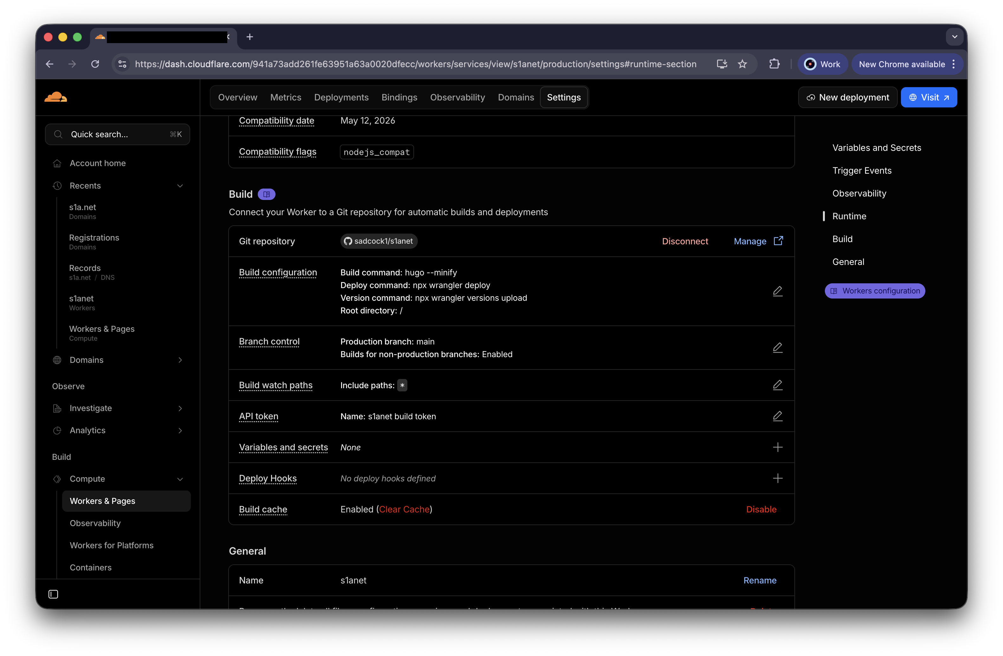Click the nodejs_compat compatibility flag

(376, 152)
